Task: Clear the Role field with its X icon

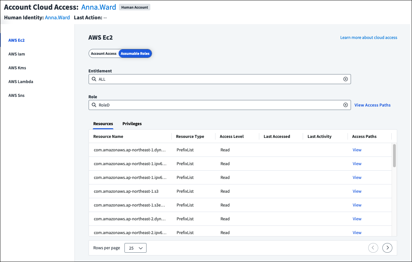Action: [345, 105]
